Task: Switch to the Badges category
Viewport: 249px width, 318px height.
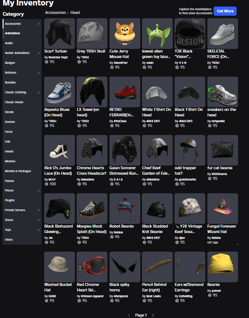Action: point(10,63)
